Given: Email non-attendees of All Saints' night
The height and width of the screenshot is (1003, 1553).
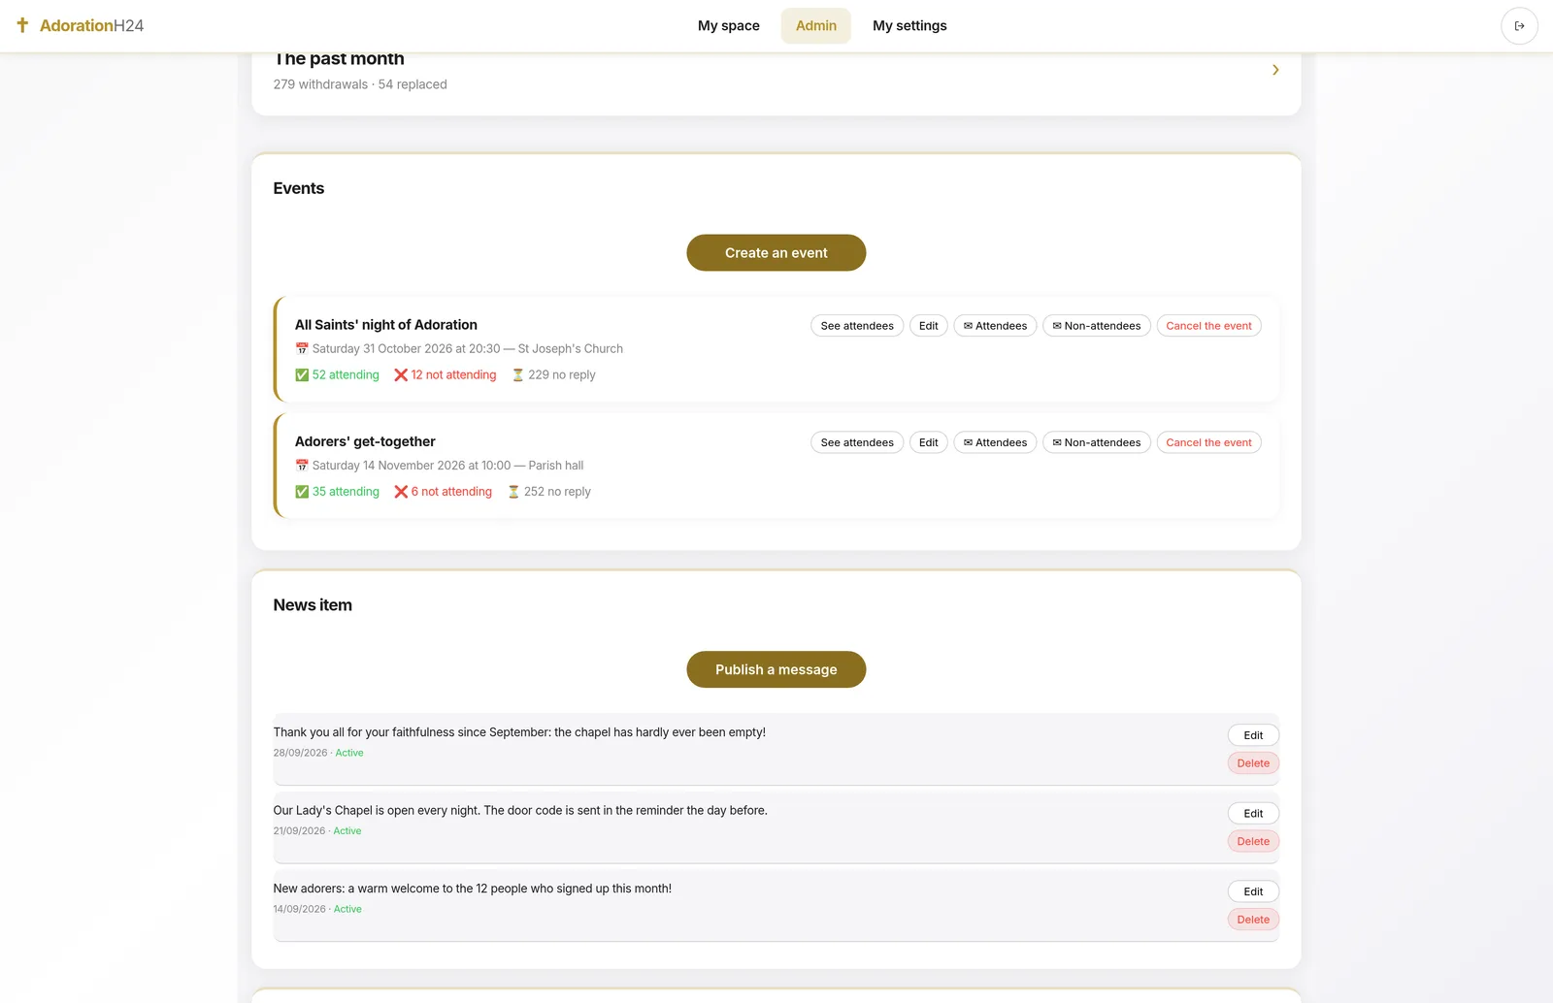Looking at the screenshot, I should coord(1097,326).
